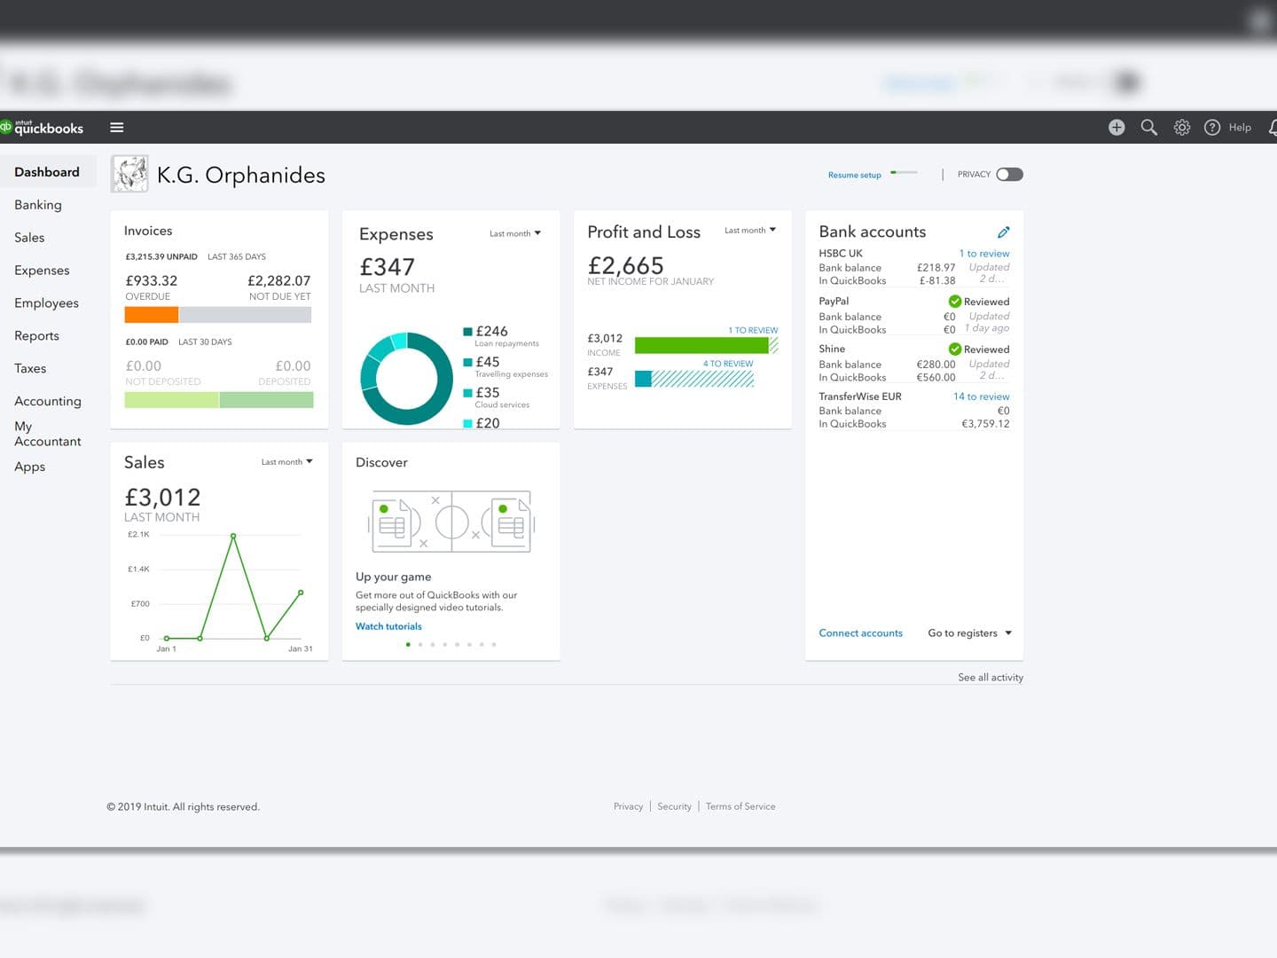Viewport: 1277px width, 958px height.
Task: Click PayPal Reviewed green check icon
Action: (x=955, y=302)
